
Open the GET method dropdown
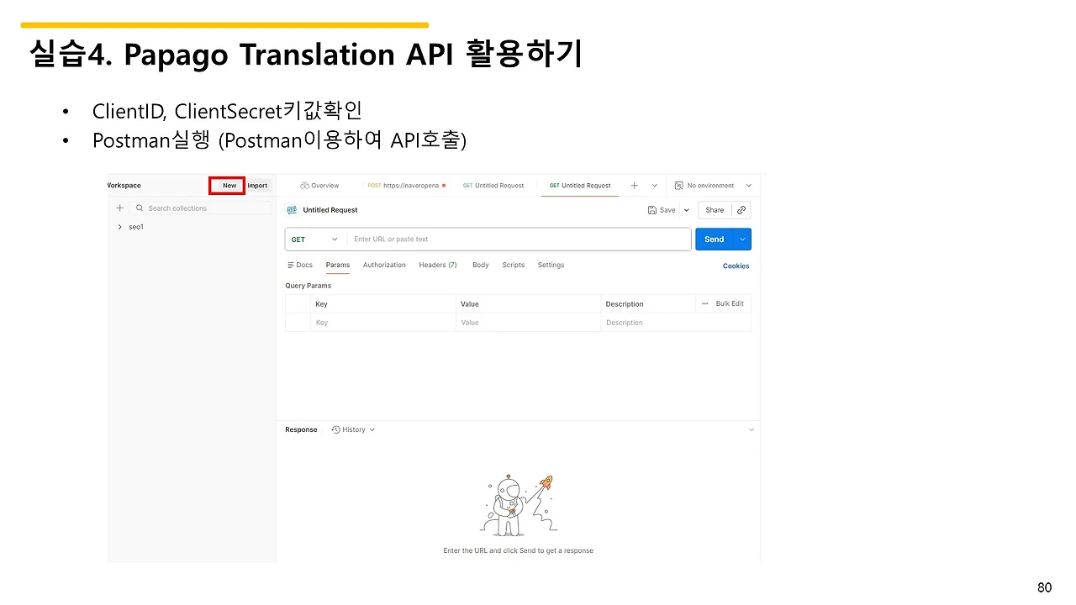pos(315,239)
